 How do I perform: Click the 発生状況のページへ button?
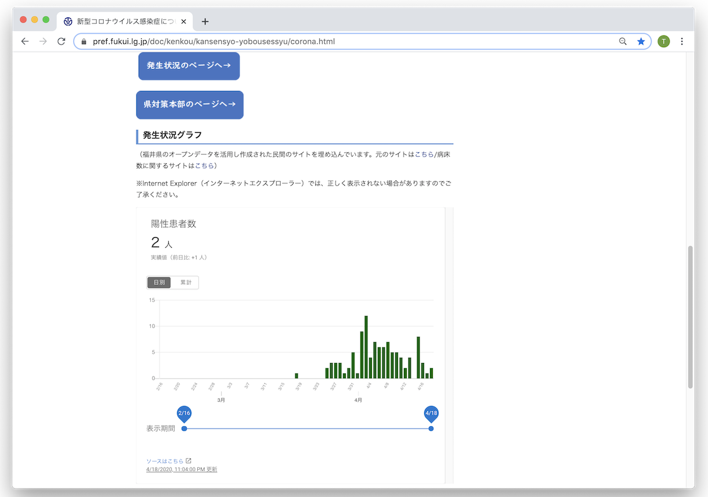click(x=189, y=66)
